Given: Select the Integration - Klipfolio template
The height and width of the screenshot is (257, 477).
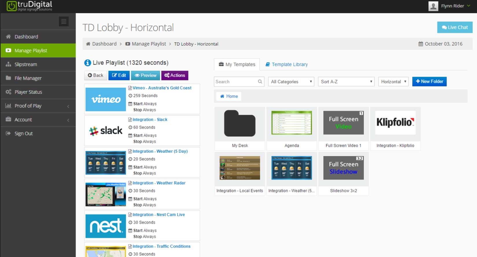Looking at the screenshot, I should (395, 128).
